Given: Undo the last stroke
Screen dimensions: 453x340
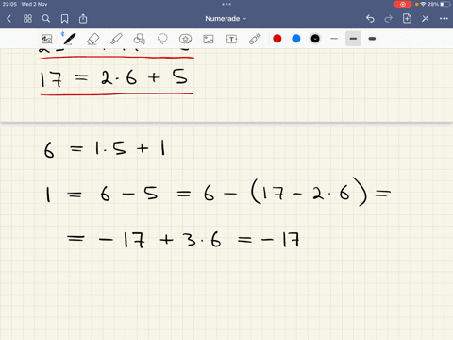Looking at the screenshot, I should click(x=370, y=19).
